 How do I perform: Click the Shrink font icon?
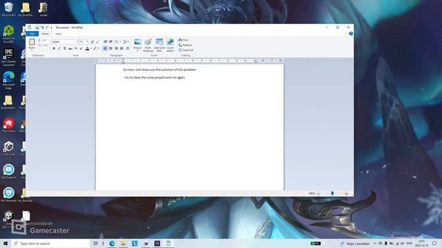[97, 41]
